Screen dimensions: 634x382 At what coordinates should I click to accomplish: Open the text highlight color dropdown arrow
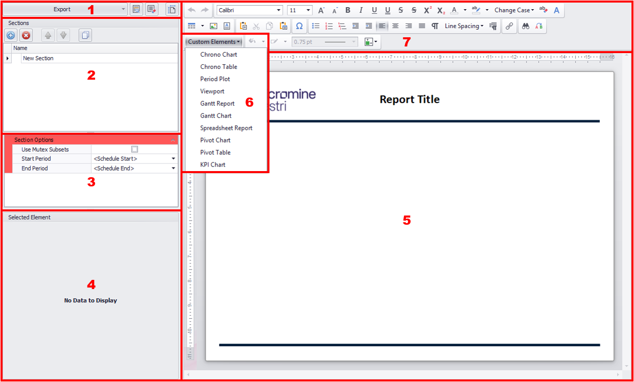[487, 10]
